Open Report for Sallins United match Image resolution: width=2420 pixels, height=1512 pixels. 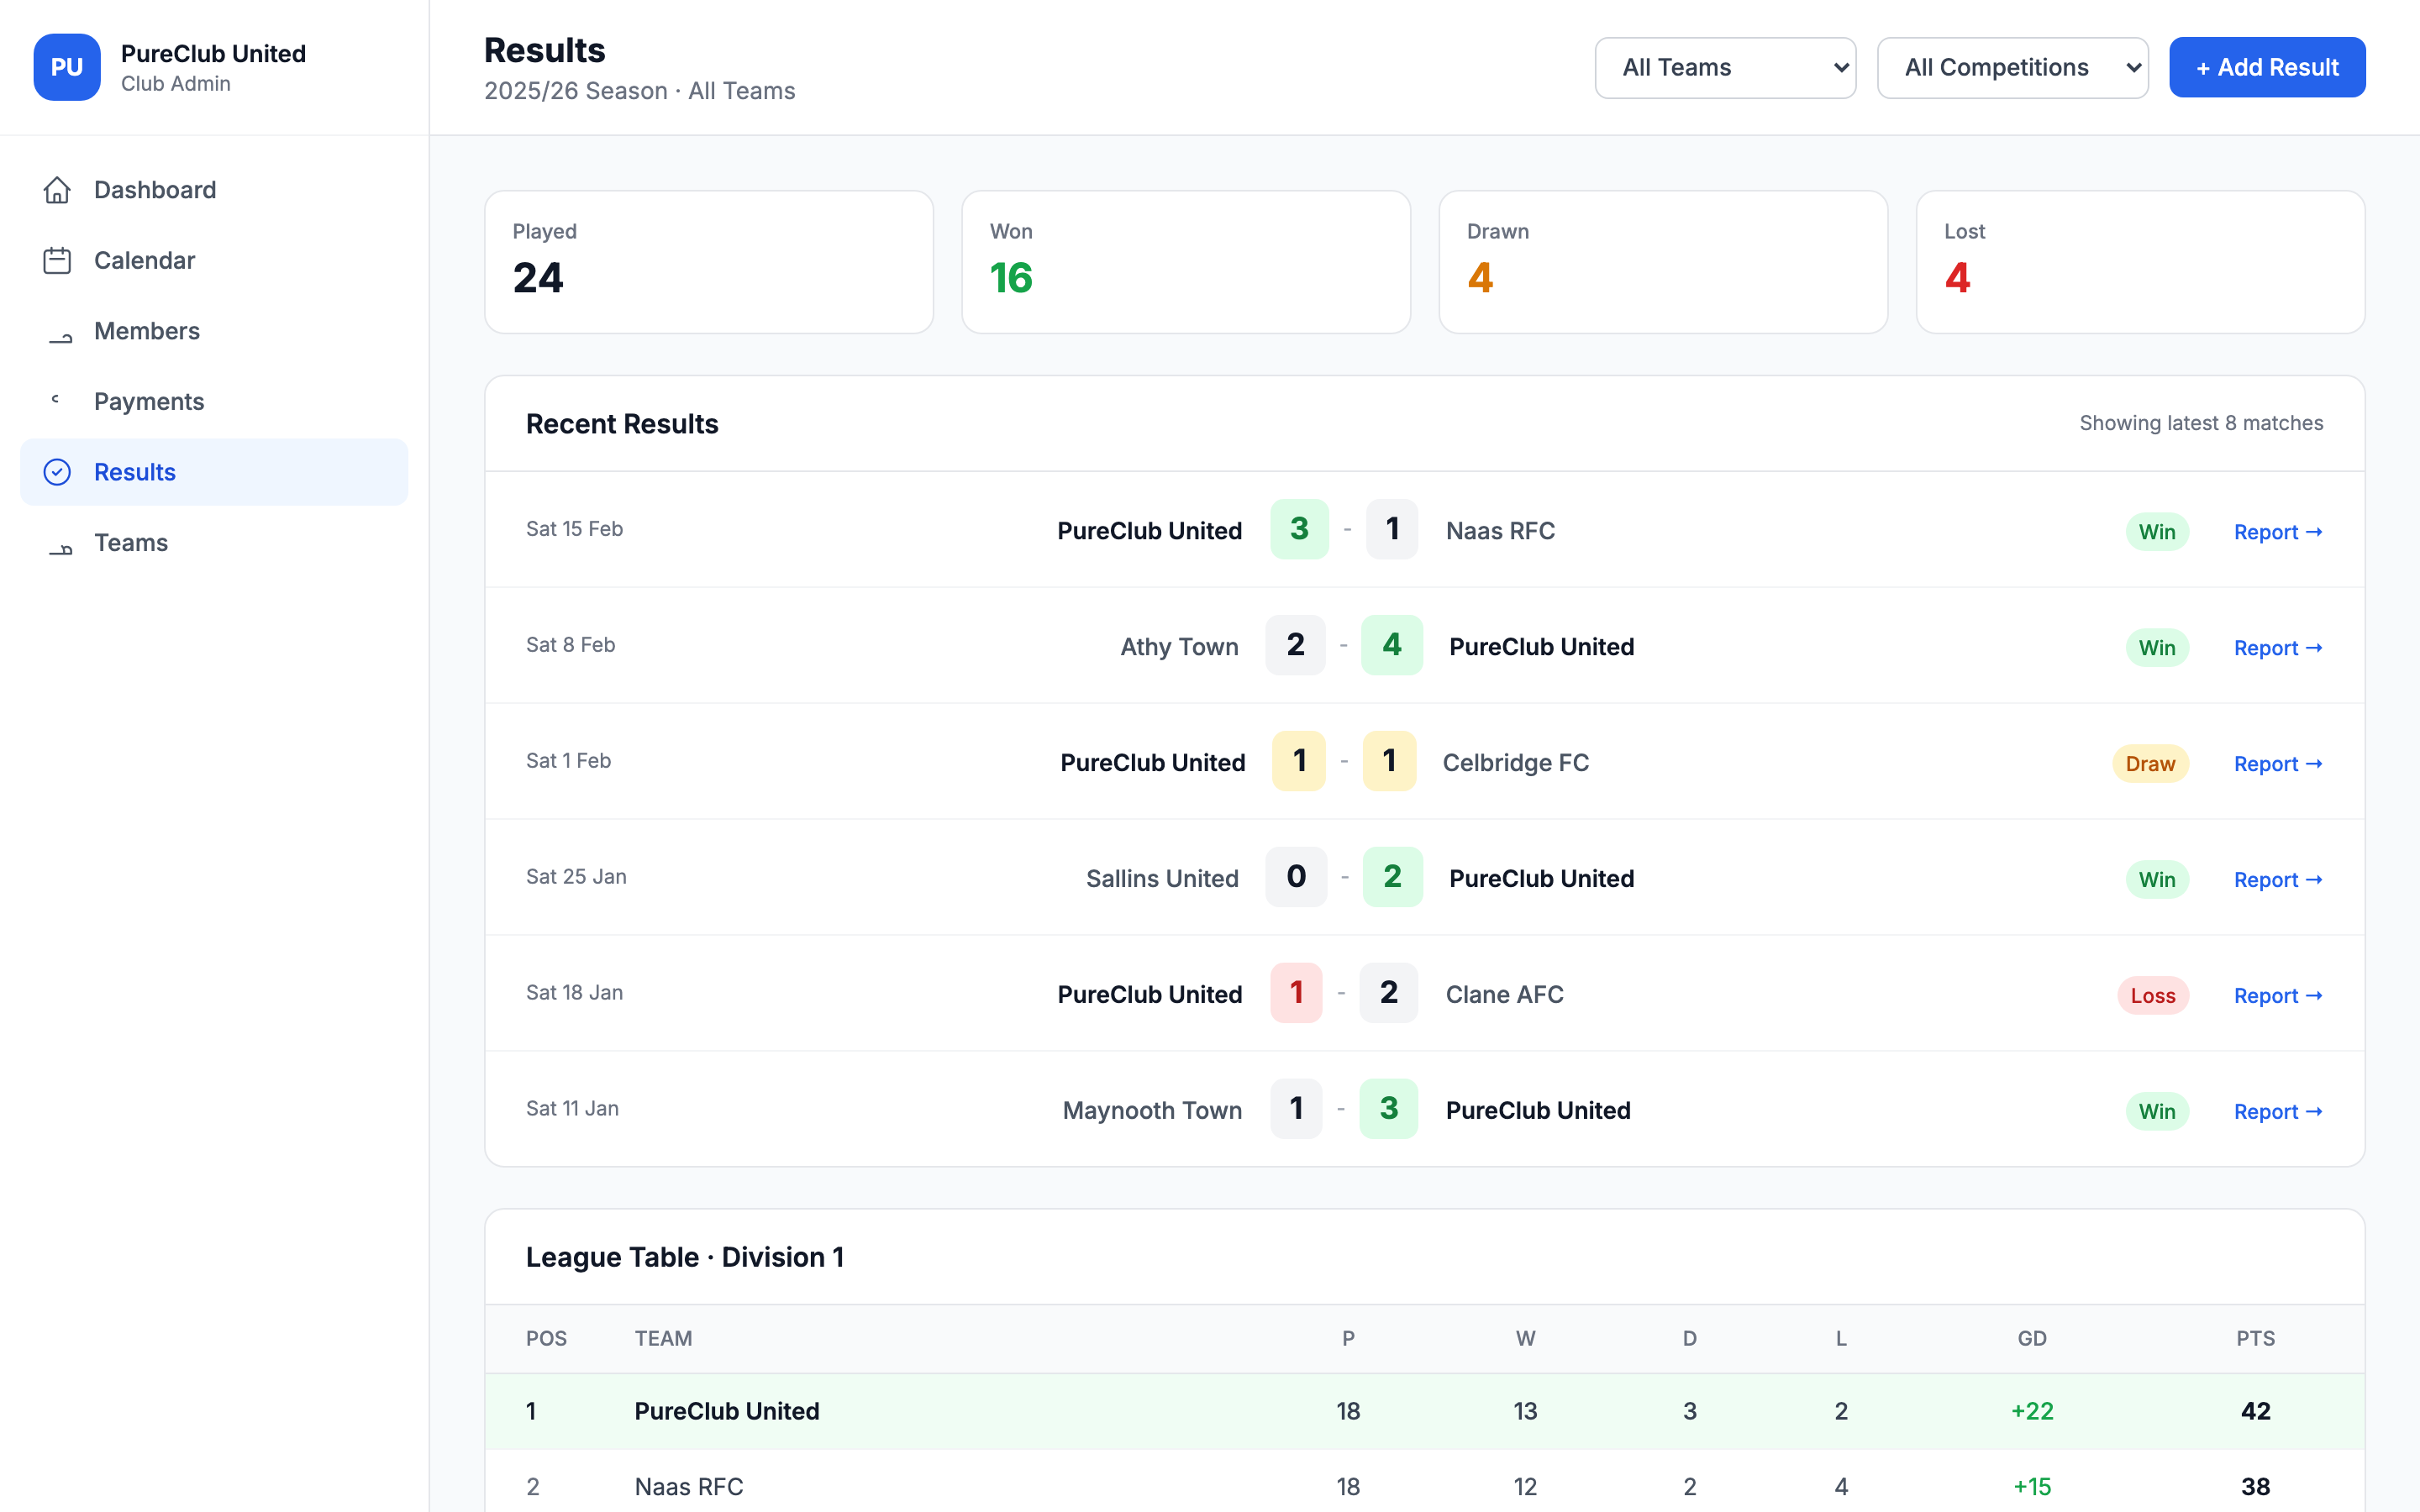click(2278, 880)
